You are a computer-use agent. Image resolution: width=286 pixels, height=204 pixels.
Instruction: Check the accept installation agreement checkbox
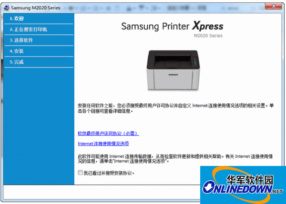pos(80,172)
